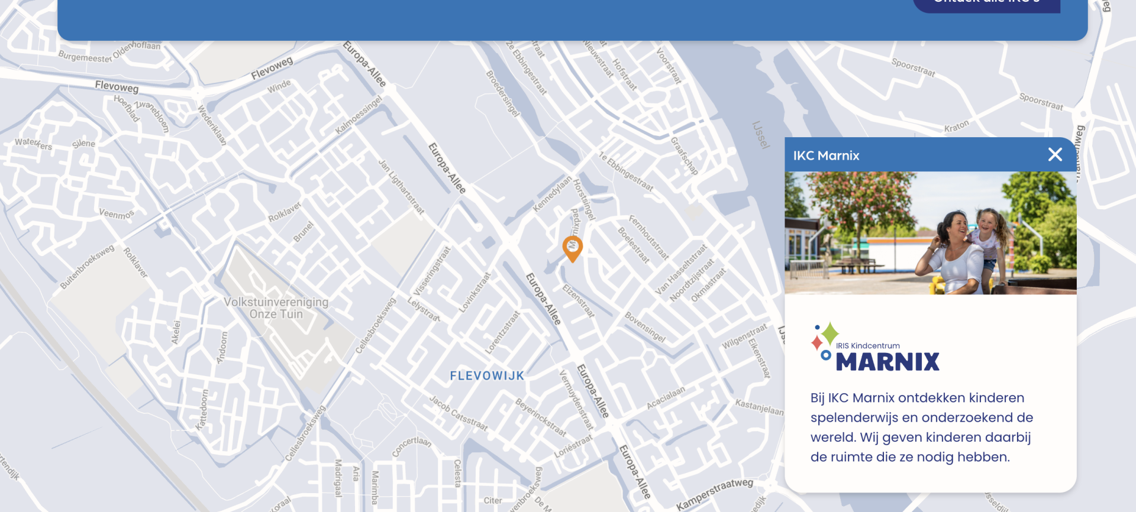1136x512 pixels.
Task: Click the Fernhoutstraat label
Action: click(x=648, y=238)
